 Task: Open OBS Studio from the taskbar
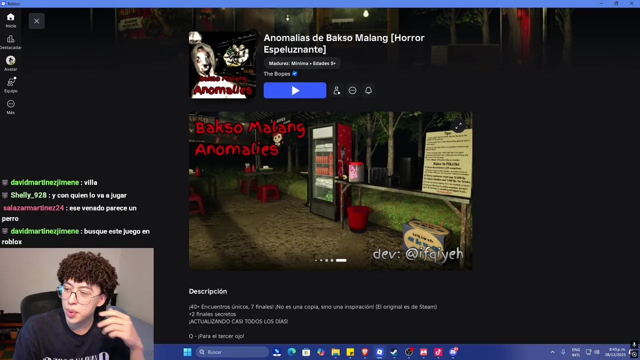point(409,352)
